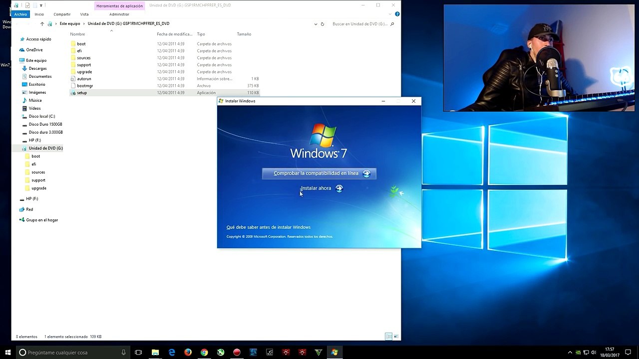Click the search magnifier icon in Explorer

tap(392, 24)
